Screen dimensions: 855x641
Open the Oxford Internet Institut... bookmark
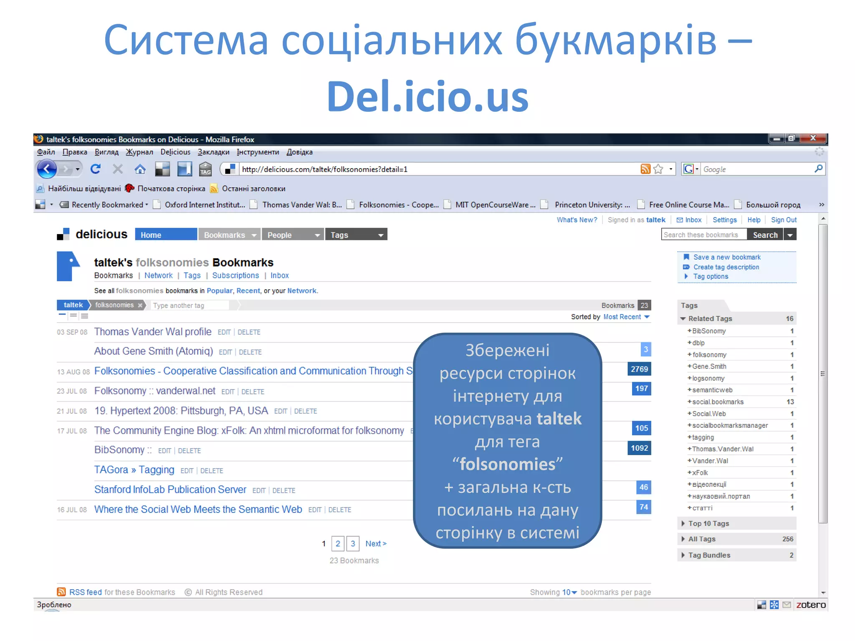pyautogui.click(x=200, y=205)
